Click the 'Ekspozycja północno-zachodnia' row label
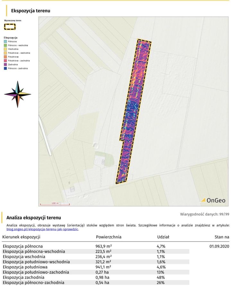This screenshot has width=231, height=308. pyautogui.click(x=33, y=283)
